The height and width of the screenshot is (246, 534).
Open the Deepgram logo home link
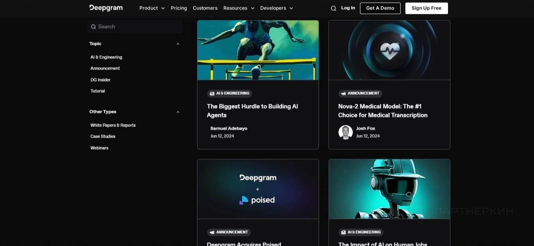click(x=106, y=8)
